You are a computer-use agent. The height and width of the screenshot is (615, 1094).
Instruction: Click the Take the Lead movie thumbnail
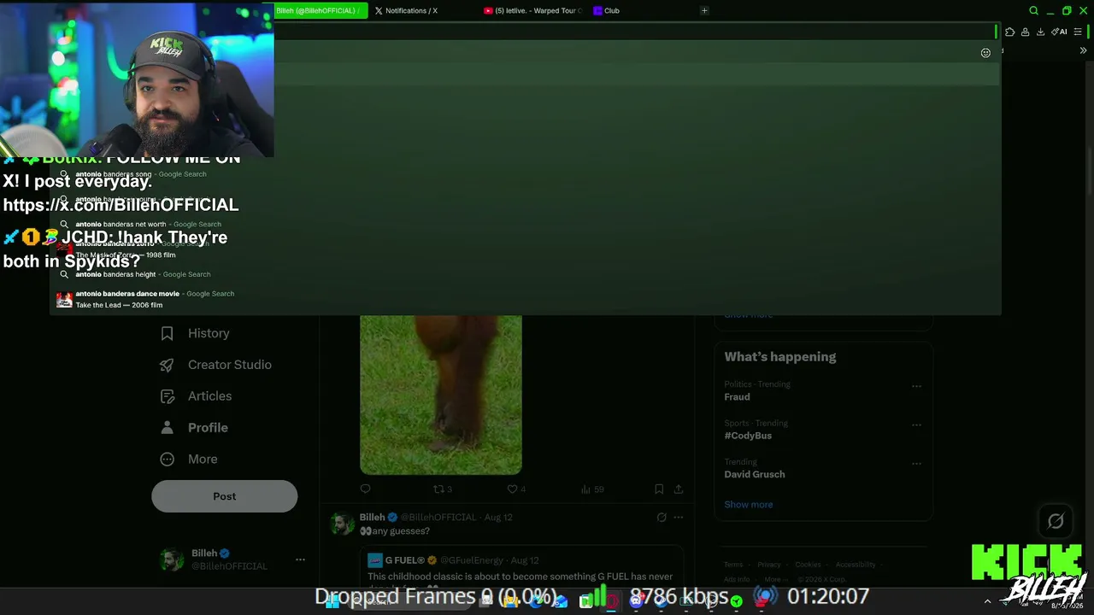64,300
